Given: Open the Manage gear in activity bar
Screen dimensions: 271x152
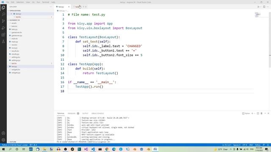Looking at the screenshot, I should [3, 140].
